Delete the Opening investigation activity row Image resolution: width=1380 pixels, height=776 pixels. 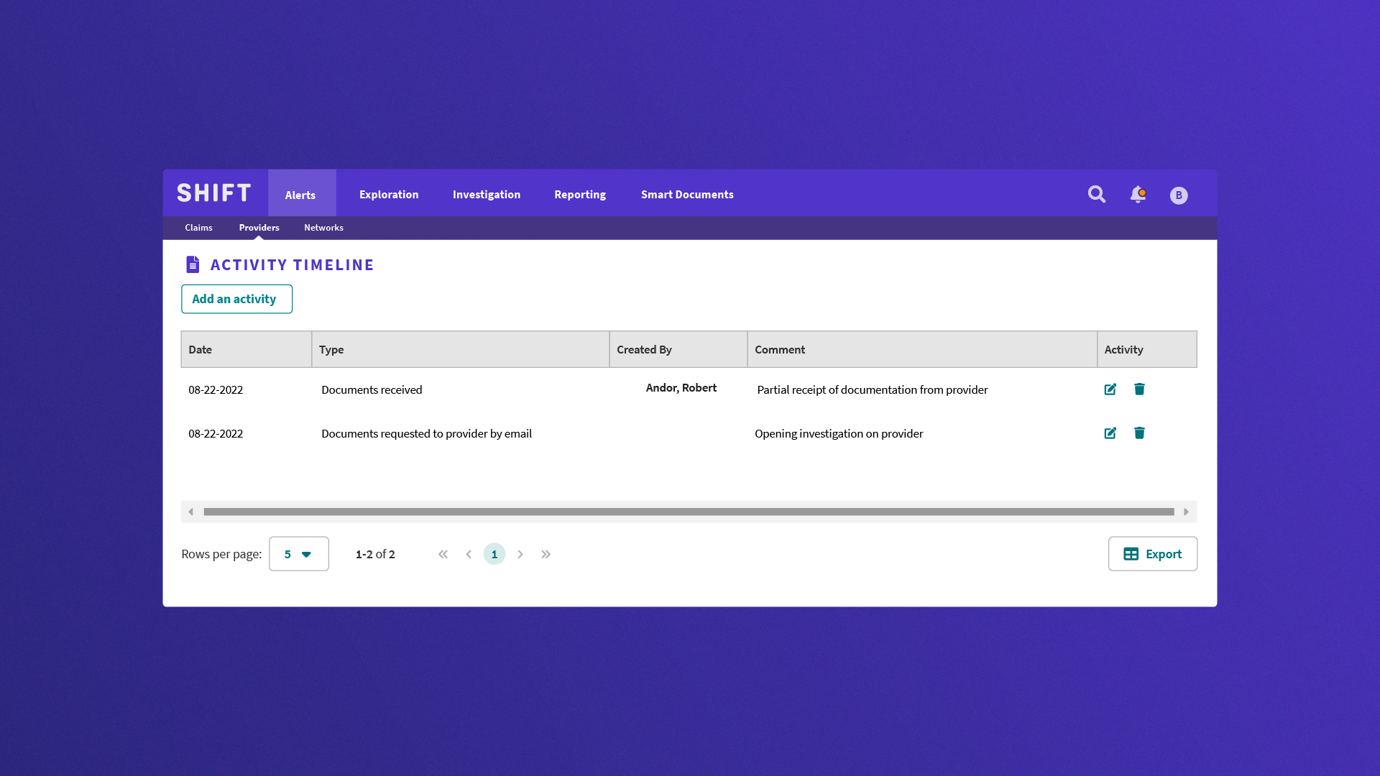1139,433
